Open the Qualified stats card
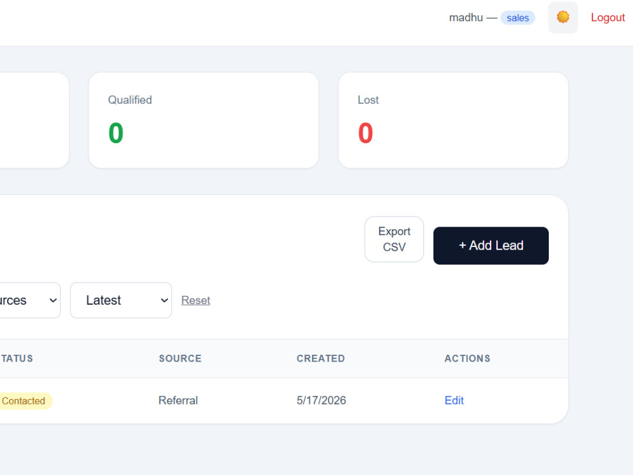This screenshot has height=475, width=633. coord(203,120)
